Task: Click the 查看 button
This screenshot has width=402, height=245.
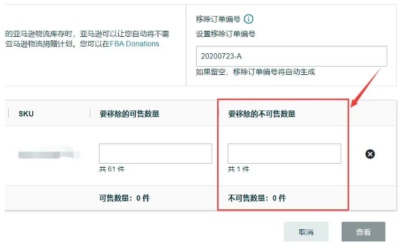Action: click(x=363, y=232)
